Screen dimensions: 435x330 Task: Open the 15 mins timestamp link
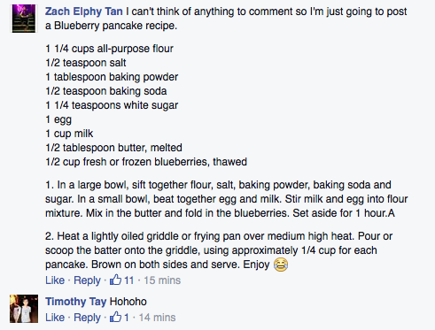(x=162, y=280)
